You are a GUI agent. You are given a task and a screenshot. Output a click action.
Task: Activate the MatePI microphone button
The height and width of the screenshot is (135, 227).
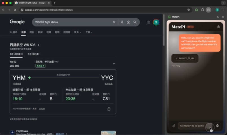[x=217, y=126]
